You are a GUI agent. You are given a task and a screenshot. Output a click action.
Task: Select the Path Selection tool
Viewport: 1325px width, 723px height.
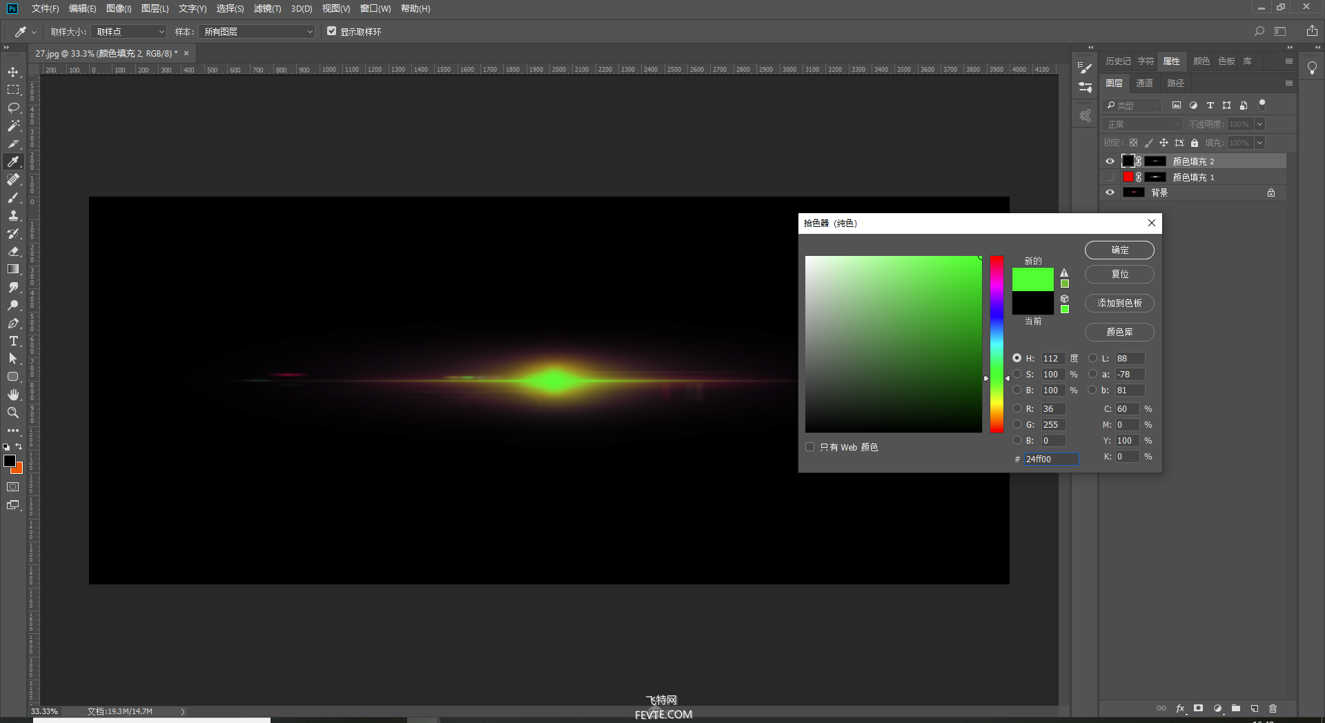pyautogui.click(x=13, y=359)
